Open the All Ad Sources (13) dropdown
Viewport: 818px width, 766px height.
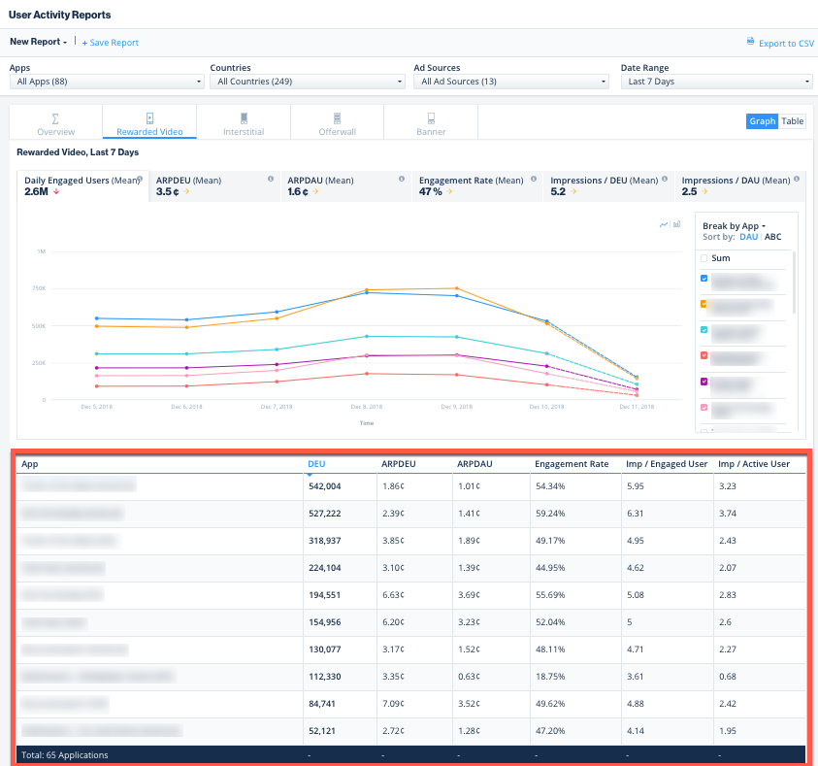(x=511, y=82)
